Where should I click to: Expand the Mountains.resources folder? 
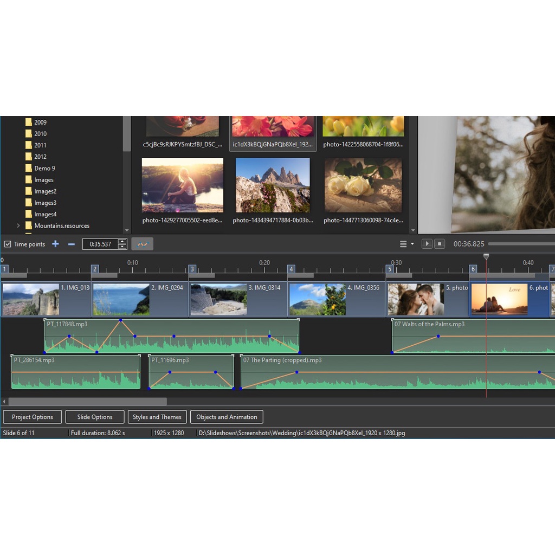tap(18, 225)
